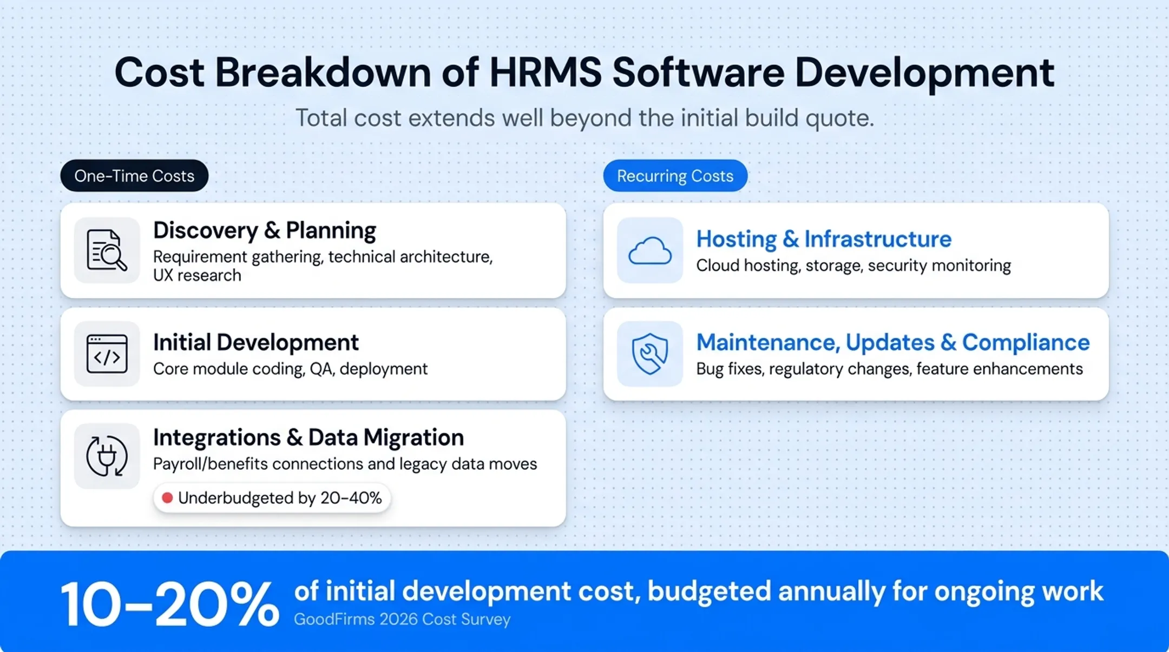Click the large 10–20% figure in the banner

(x=170, y=604)
